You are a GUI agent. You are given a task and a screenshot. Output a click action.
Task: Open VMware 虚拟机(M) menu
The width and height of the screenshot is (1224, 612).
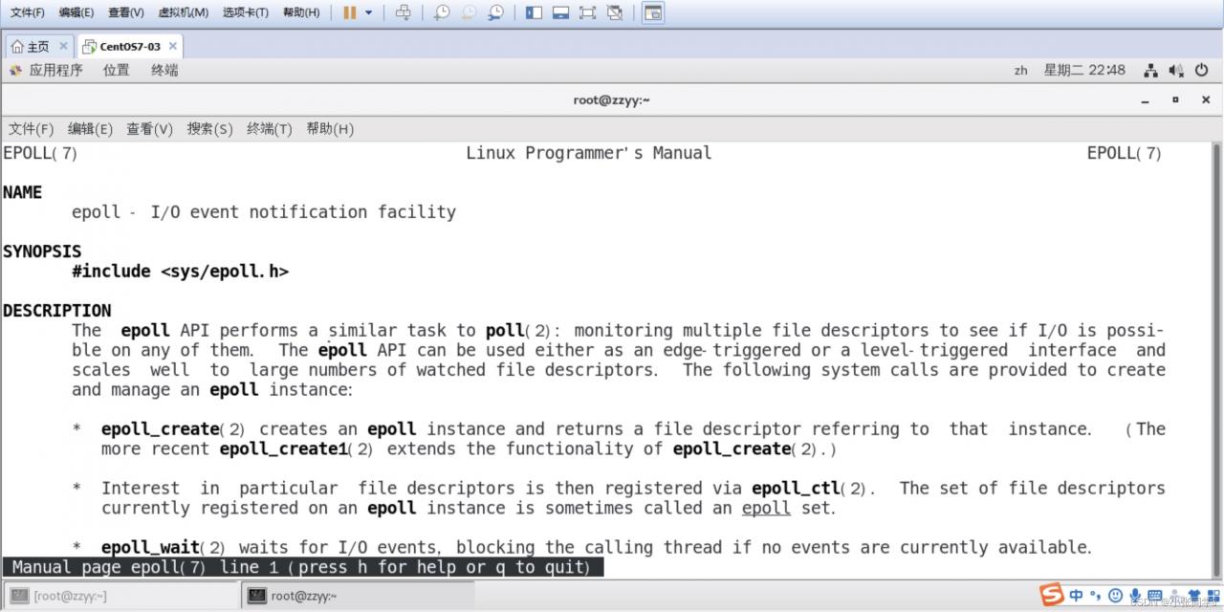(x=183, y=12)
